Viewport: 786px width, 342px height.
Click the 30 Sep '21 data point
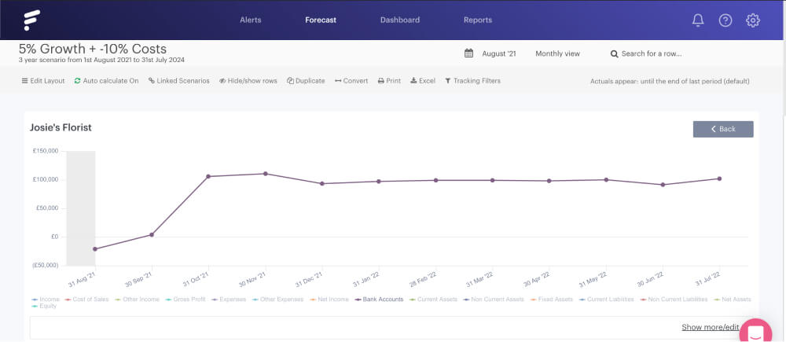[x=152, y=235]
